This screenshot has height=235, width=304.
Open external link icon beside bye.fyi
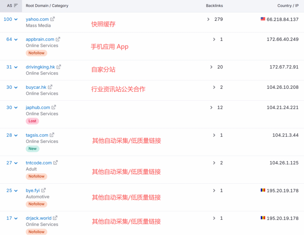pos(44,190)
